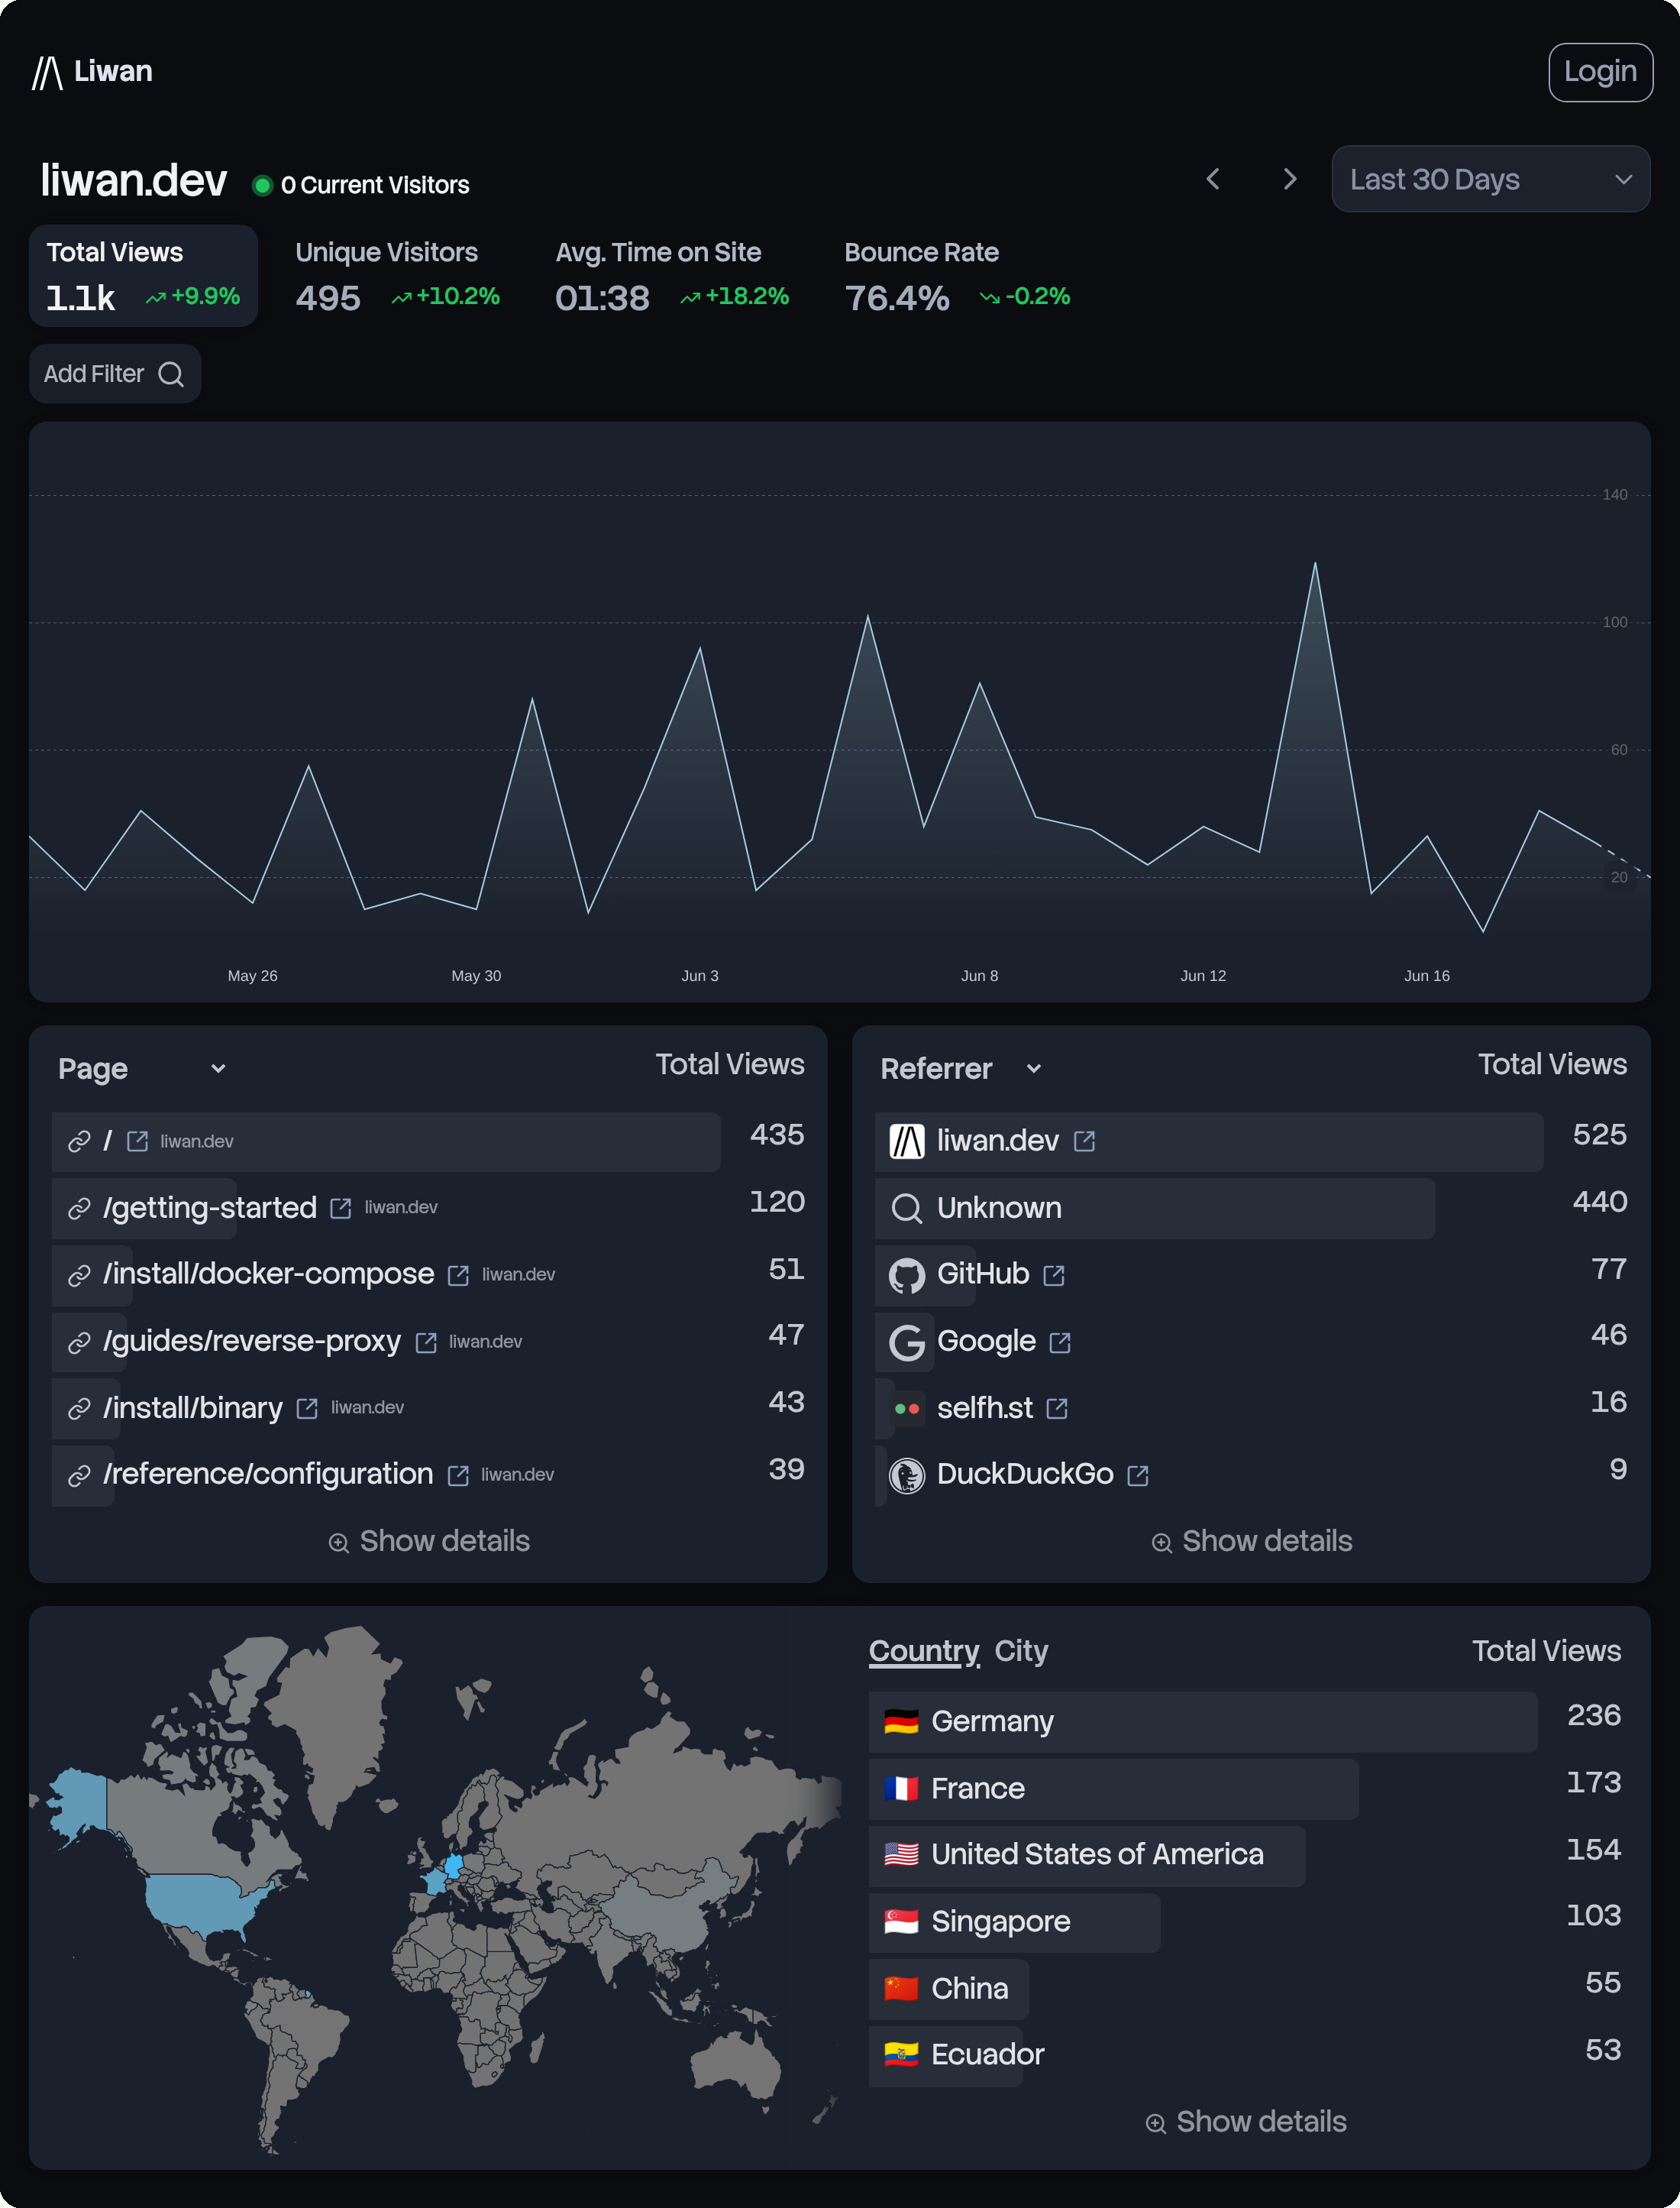Click the Unknown referrer magnifier icon
This screenshot has width=1680, height=2208.
point(907,1209)
